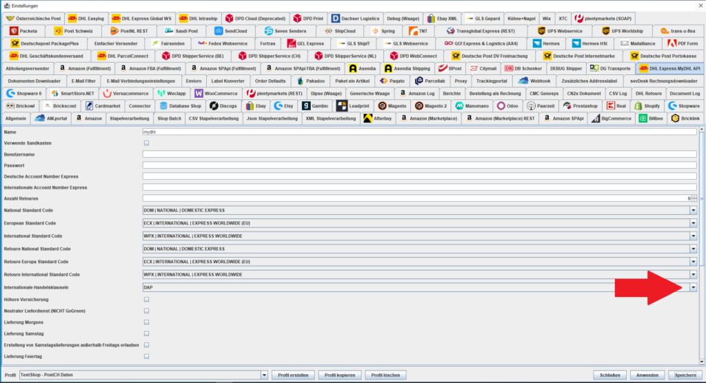Viewport: 706px width, 383px height.
Task: Enable Höhere Versicherung checkbox
Action: (146, 299)
